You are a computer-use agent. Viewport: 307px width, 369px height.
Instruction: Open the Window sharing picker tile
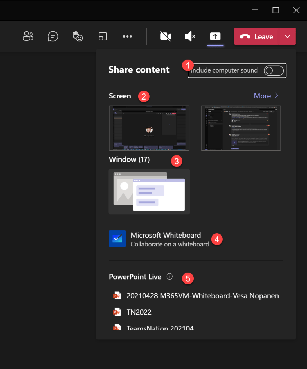(149, 192)
